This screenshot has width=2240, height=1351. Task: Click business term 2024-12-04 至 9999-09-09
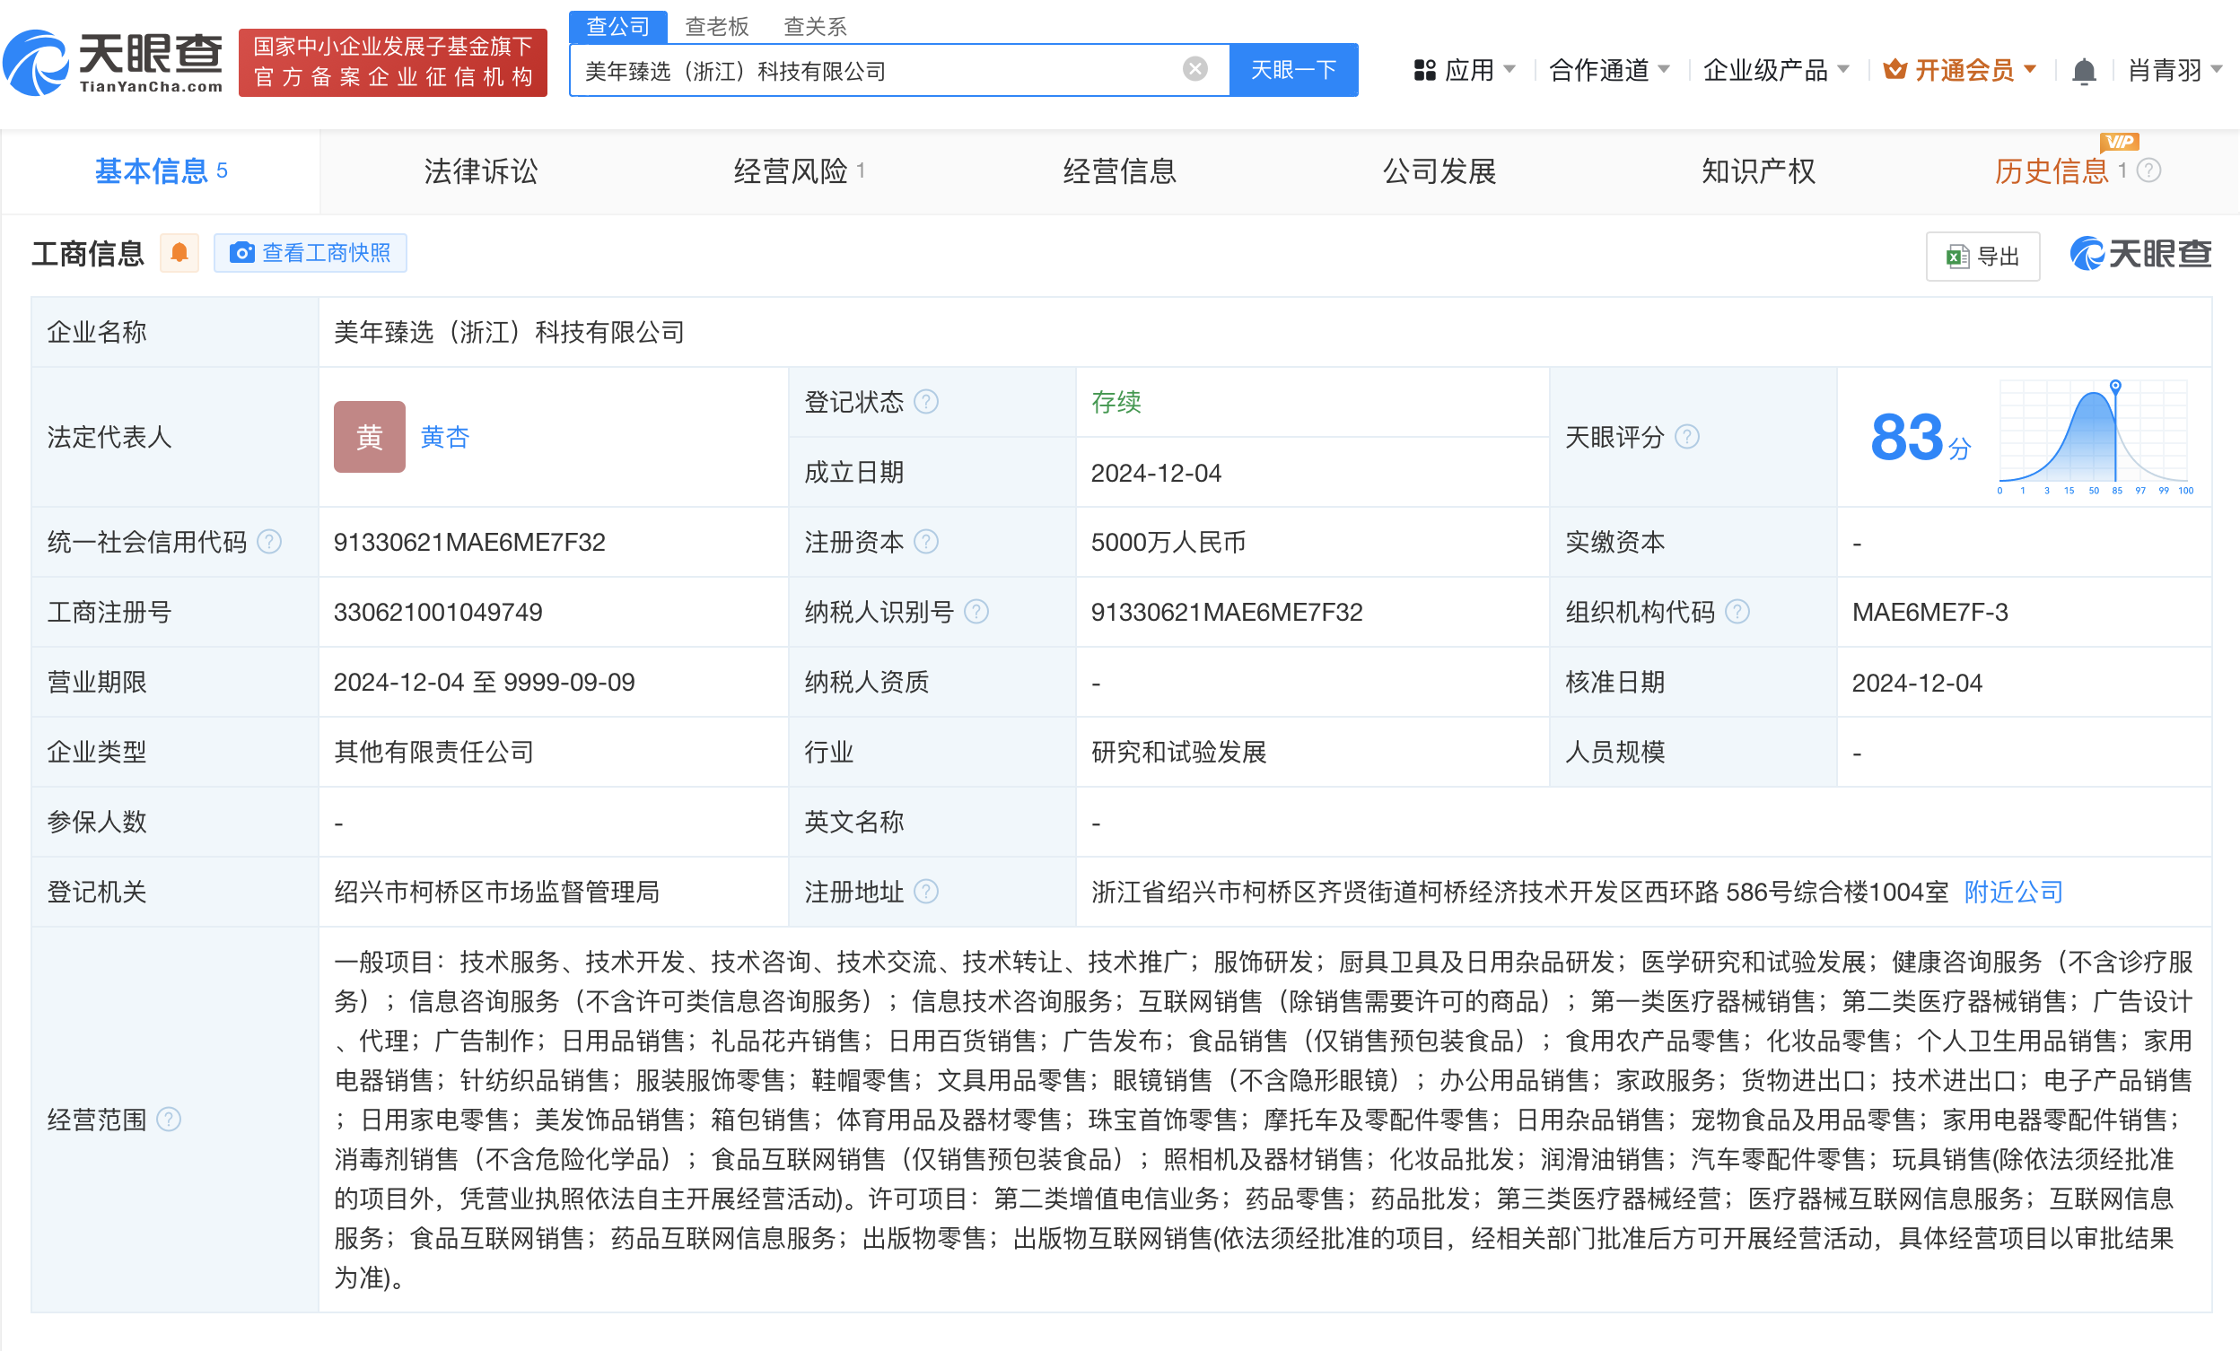point(484,683)
